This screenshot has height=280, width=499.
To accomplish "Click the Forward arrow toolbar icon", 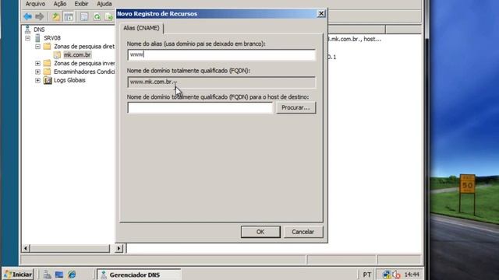I will [40, 16].
